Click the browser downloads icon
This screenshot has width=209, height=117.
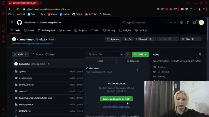(200, 9)
